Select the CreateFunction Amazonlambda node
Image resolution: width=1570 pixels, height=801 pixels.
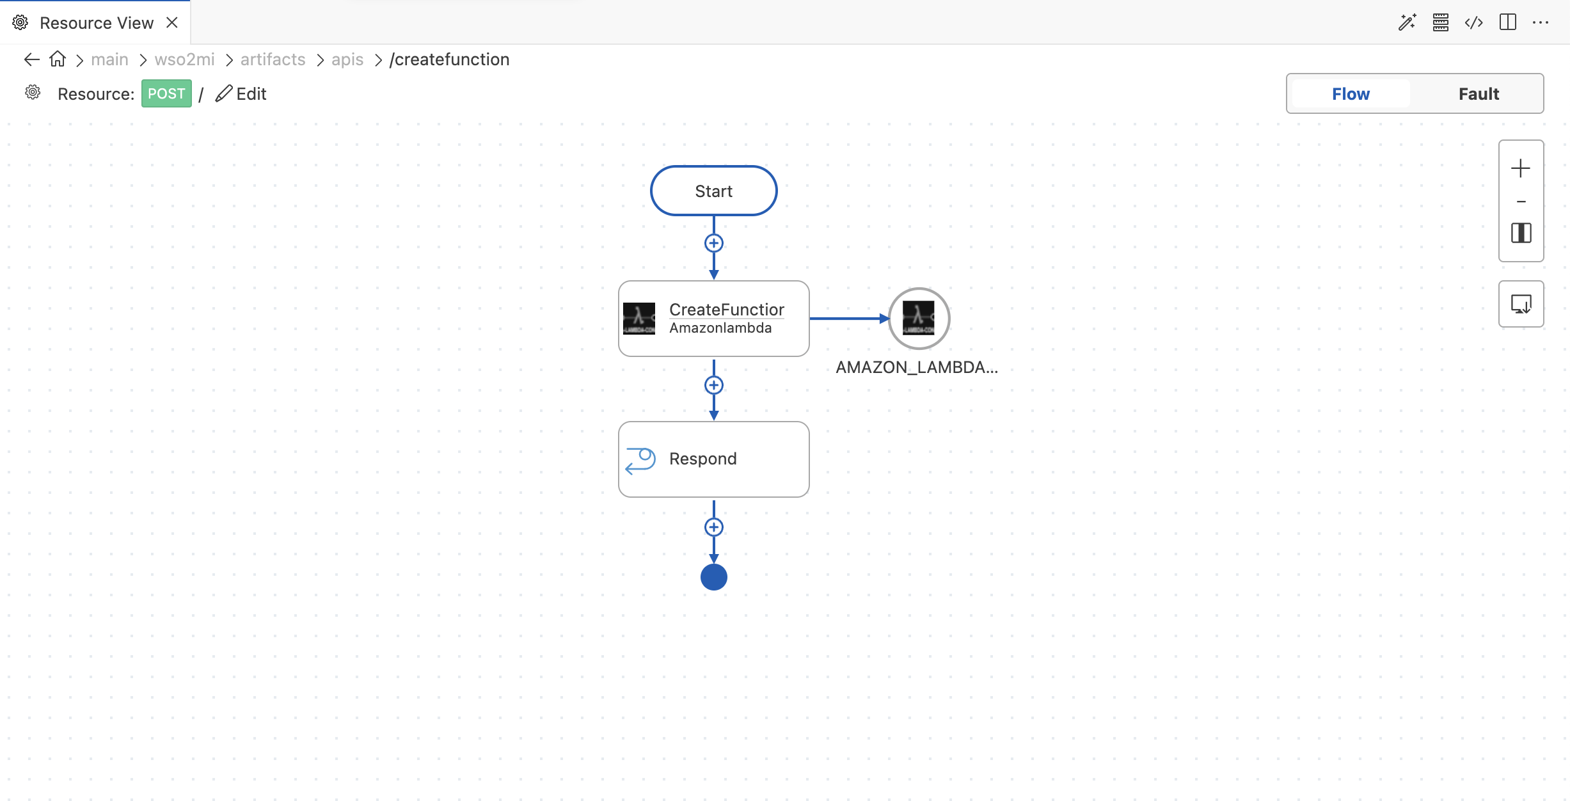[714, 319]
